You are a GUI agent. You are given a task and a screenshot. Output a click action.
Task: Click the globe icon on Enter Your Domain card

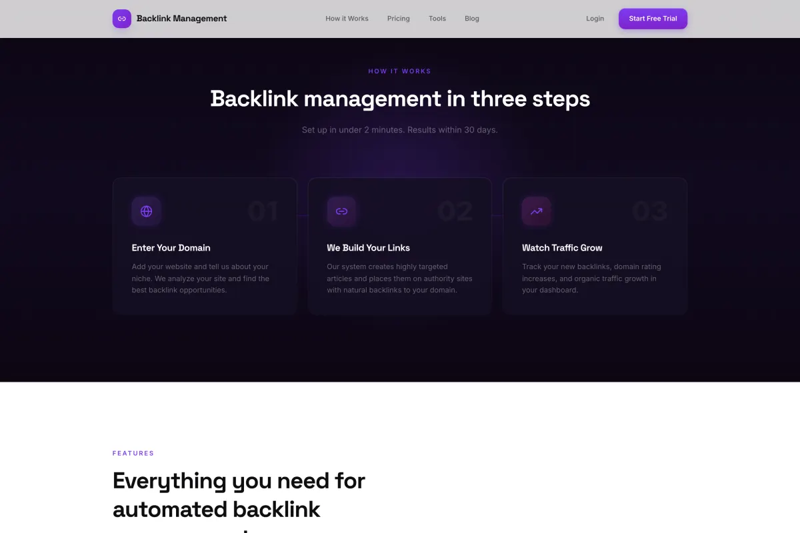(x=147, y=211)
